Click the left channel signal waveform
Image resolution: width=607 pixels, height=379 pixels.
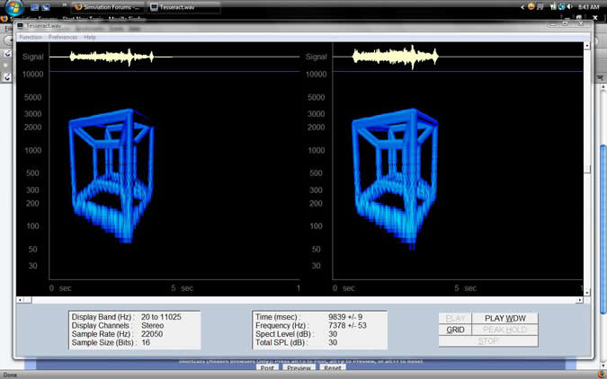[x=112, y=57]
